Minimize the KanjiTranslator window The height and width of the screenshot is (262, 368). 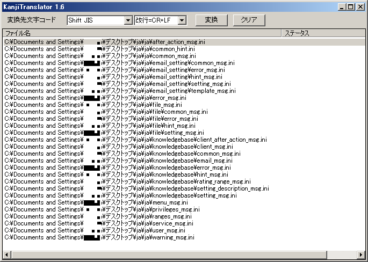pyautogui.click(x=342, y=6)
